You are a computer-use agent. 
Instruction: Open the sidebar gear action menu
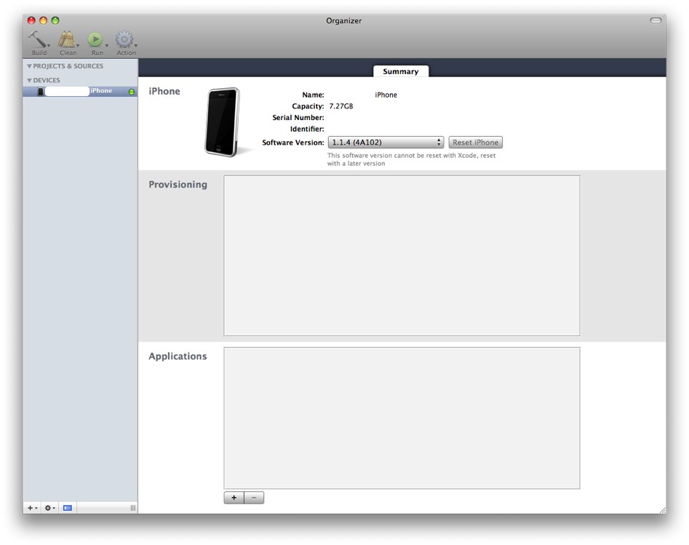pyautogui.click(x=49, y=508)
